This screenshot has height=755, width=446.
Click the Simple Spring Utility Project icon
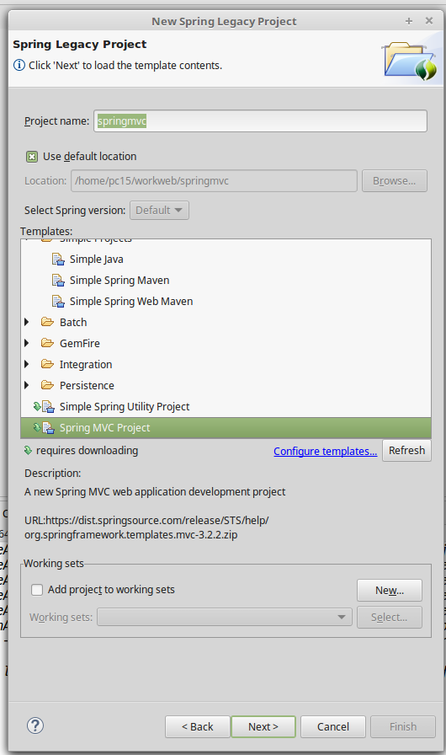point(48,407)
